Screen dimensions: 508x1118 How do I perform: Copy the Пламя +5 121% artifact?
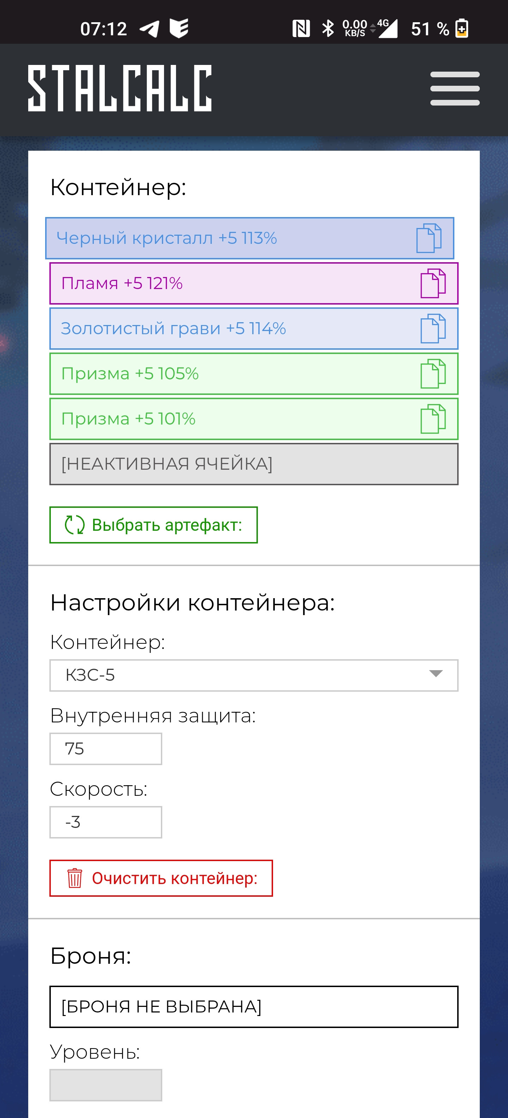click(x=433, y=283)
